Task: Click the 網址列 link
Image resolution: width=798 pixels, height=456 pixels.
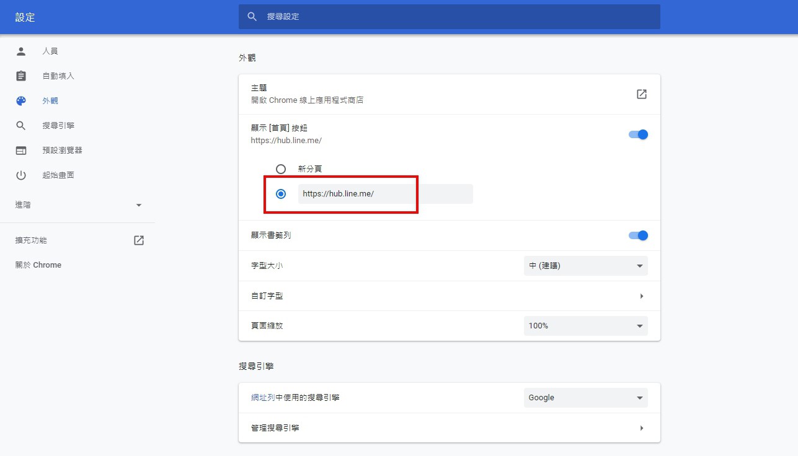Action: click(x=263, y=398)
